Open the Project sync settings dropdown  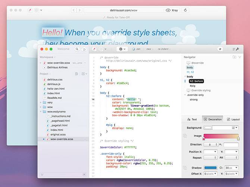[84, 74]
